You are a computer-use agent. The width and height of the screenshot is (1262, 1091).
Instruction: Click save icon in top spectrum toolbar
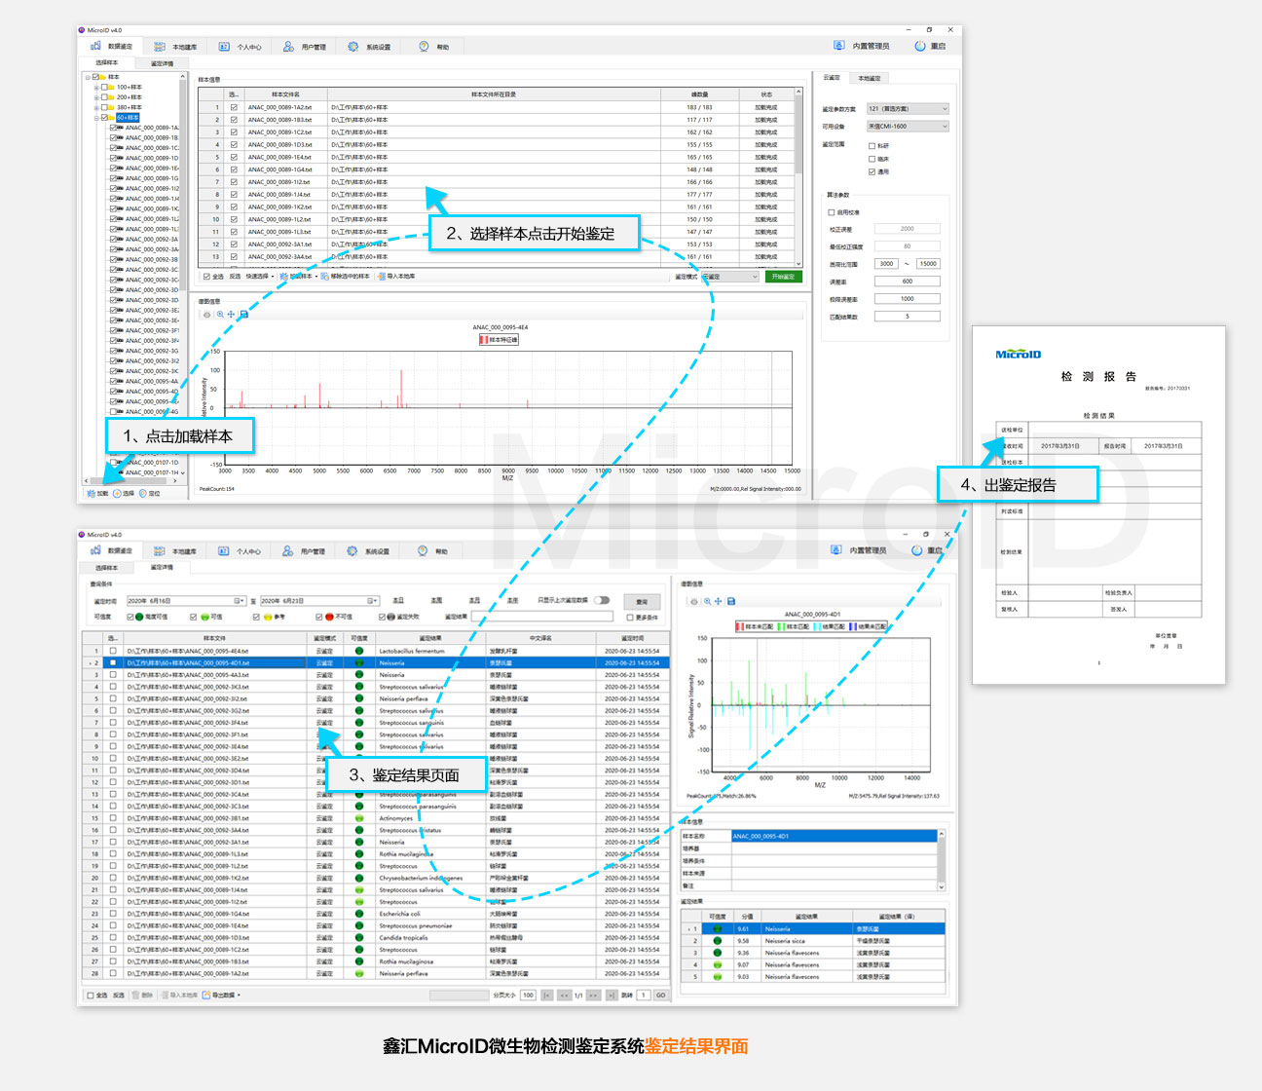[243, 315]
